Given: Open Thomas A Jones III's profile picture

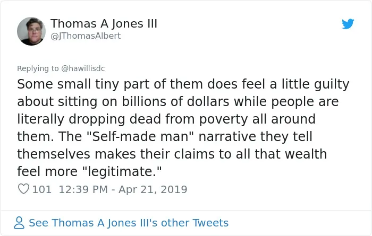Looking at the screenshot, I should point(31,31).
